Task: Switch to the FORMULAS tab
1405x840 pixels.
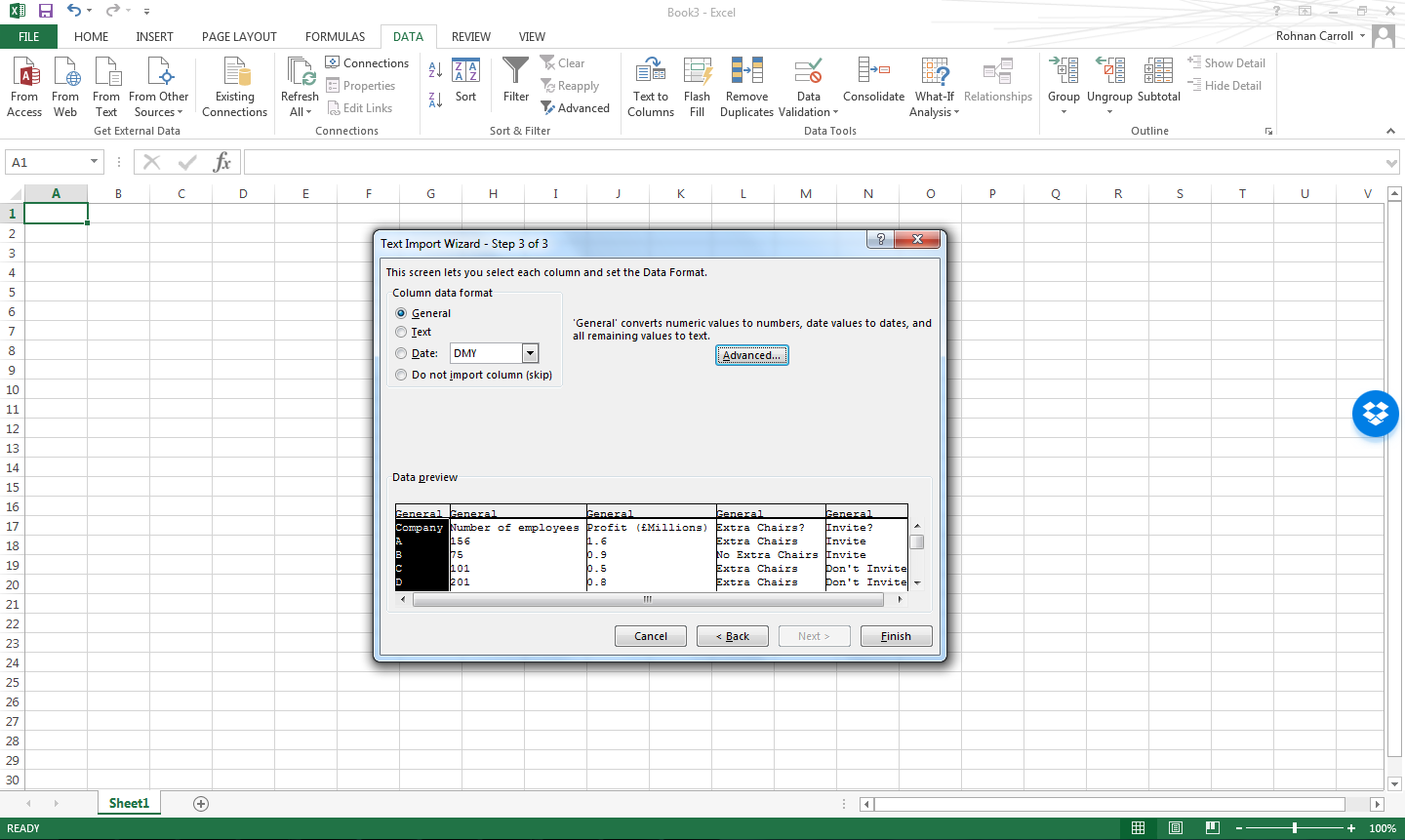Action: point(336,37)
